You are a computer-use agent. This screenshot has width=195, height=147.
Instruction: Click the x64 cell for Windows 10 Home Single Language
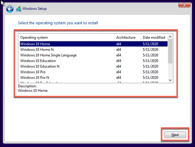coord(119,55)
